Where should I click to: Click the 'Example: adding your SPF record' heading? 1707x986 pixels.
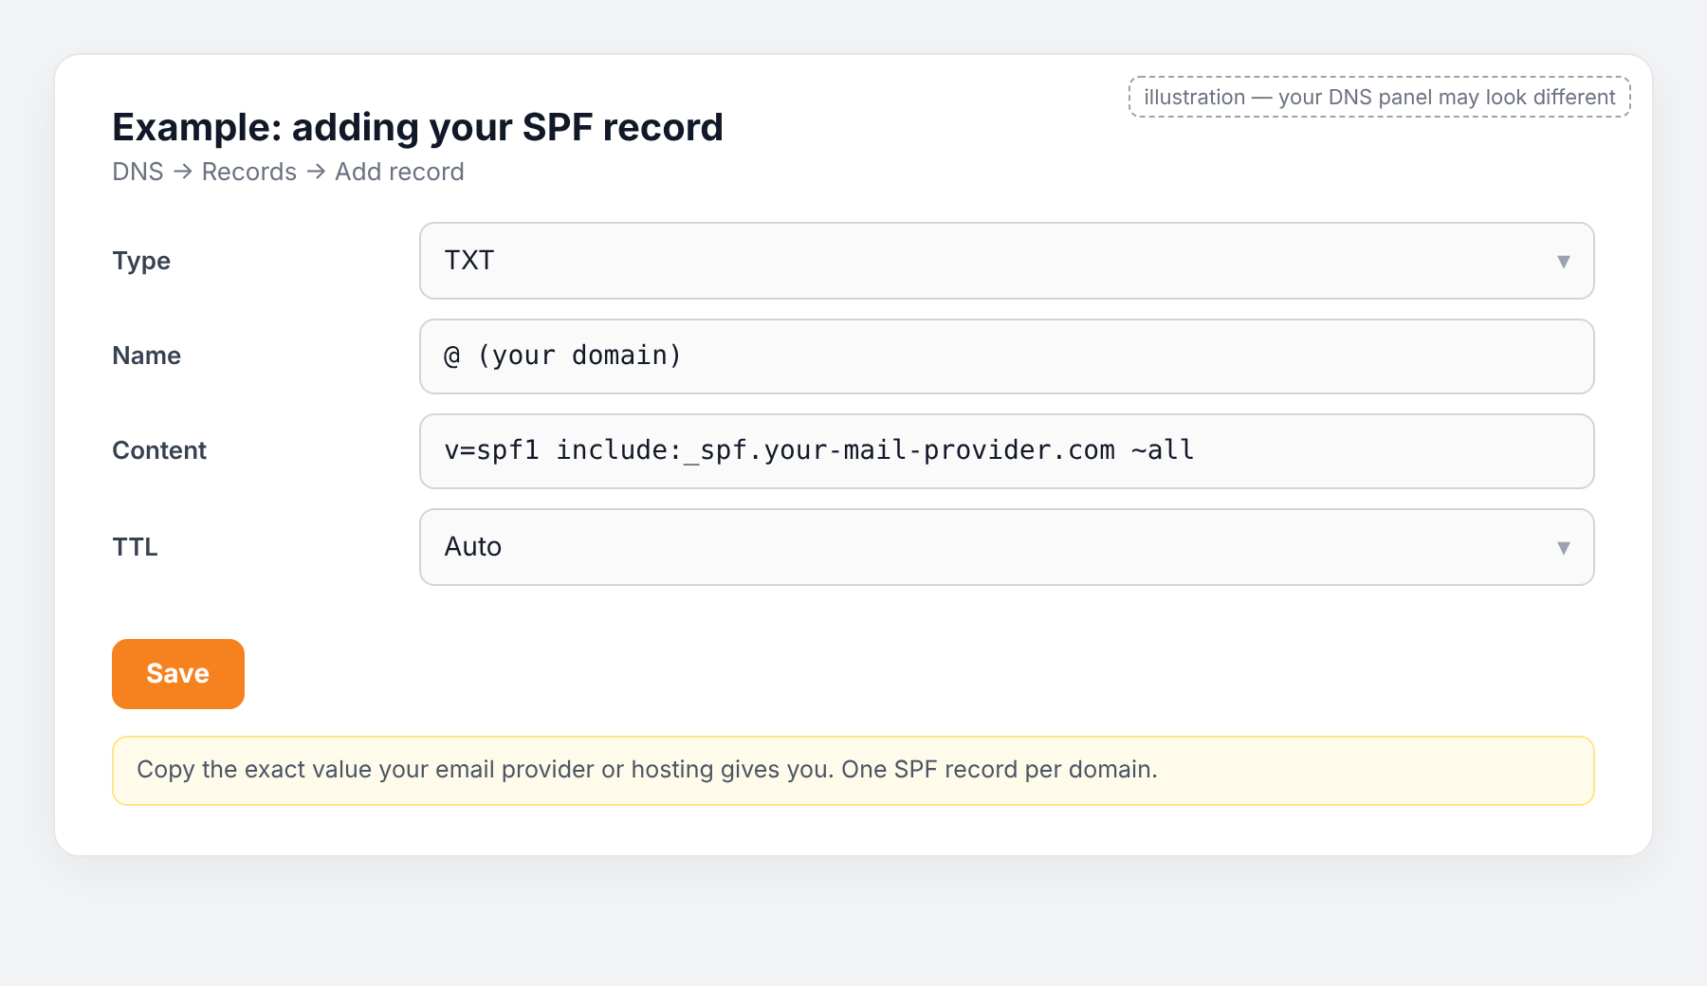point(417,127)
